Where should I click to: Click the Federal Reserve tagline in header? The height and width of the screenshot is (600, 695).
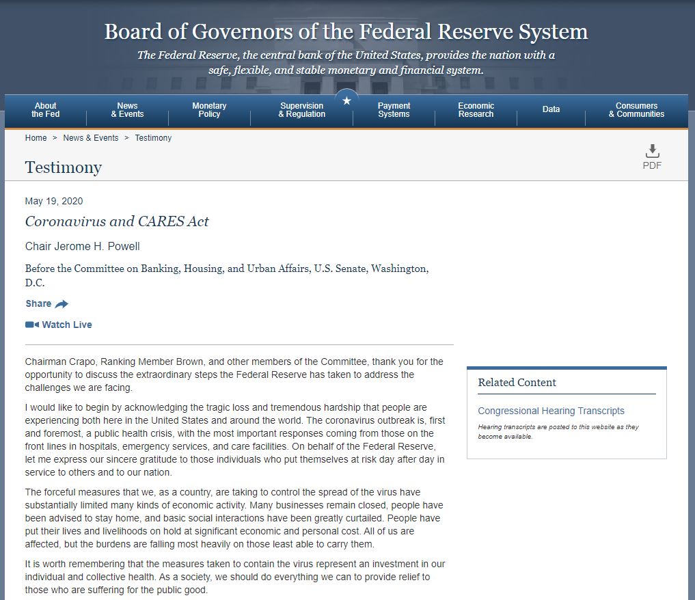346,62
